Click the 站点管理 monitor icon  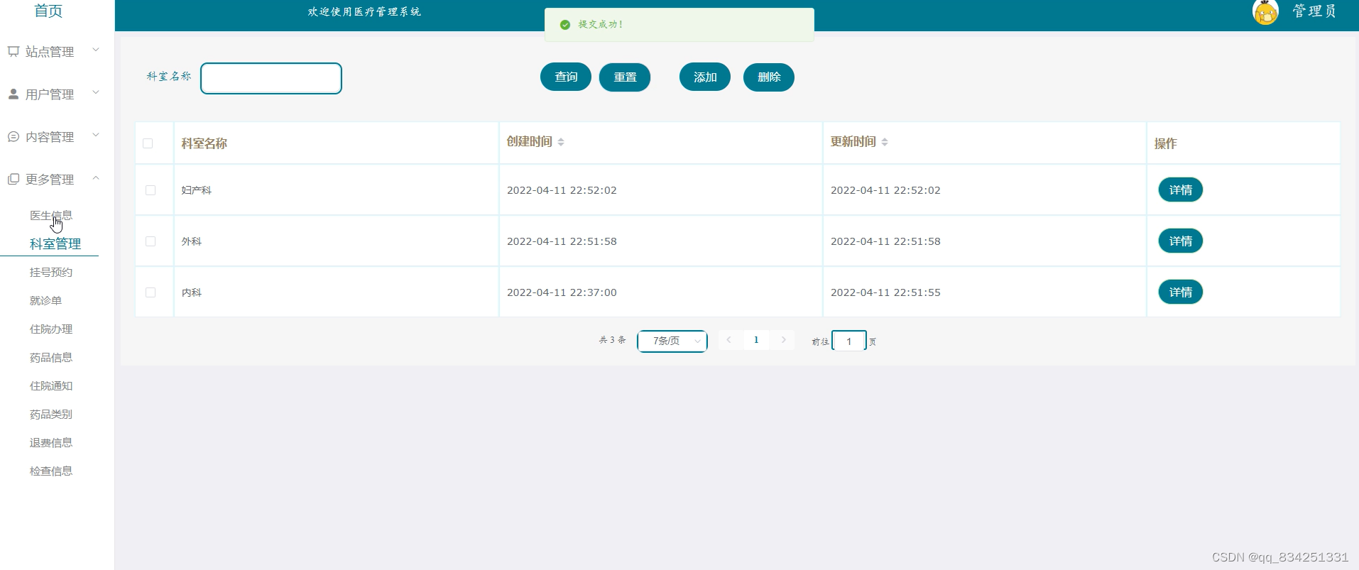pos(13,51)
